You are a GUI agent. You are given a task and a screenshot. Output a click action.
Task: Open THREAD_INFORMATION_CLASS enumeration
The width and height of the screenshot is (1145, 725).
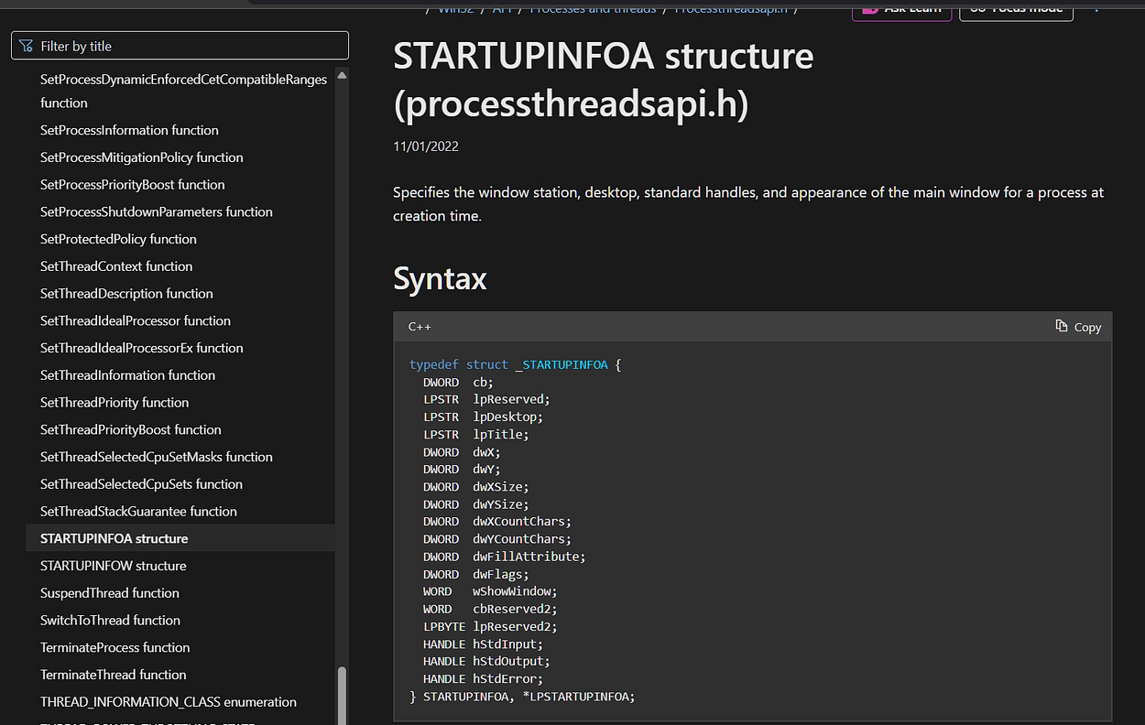point(169,702)
